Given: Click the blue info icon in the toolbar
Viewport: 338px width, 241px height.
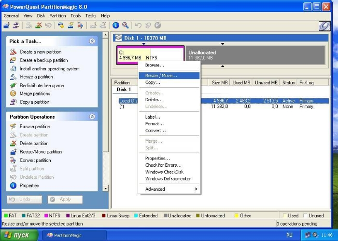Looking at the screenshot, I should point(116,25).
